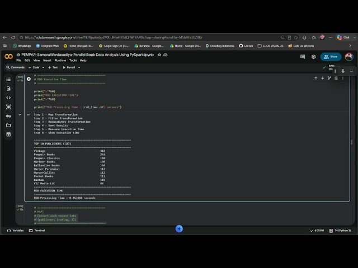Click the T4 (Python 3) runtime indicator
The width and height of the screenshot is (358, 268).
340,231
